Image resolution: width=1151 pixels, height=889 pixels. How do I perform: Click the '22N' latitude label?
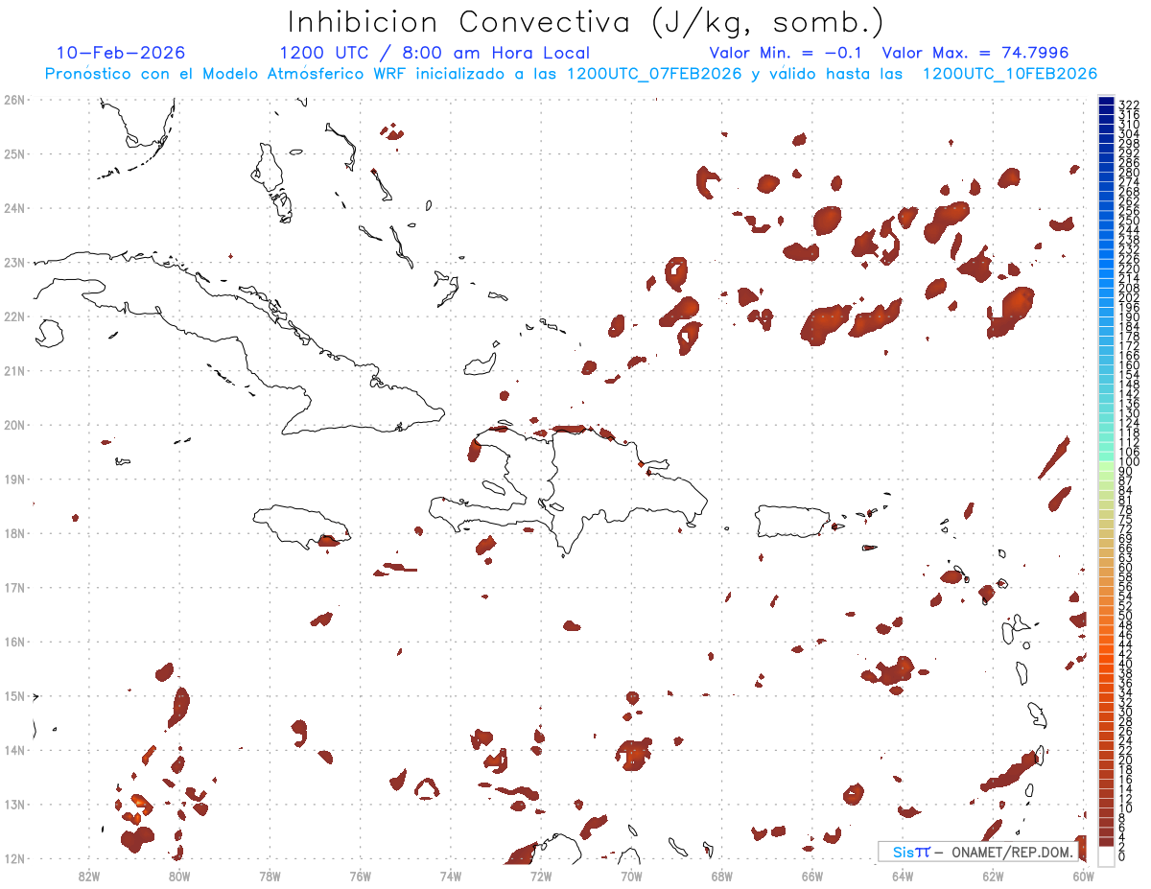(x=14, y=316)
